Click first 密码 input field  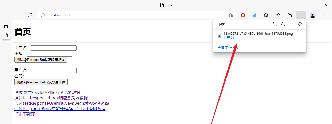pos(50,54)
